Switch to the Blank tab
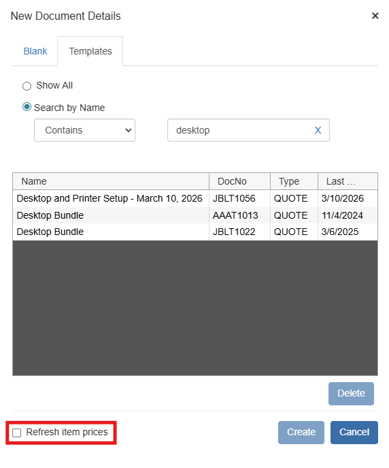This screenshot has height=468, width=389. 35,51
